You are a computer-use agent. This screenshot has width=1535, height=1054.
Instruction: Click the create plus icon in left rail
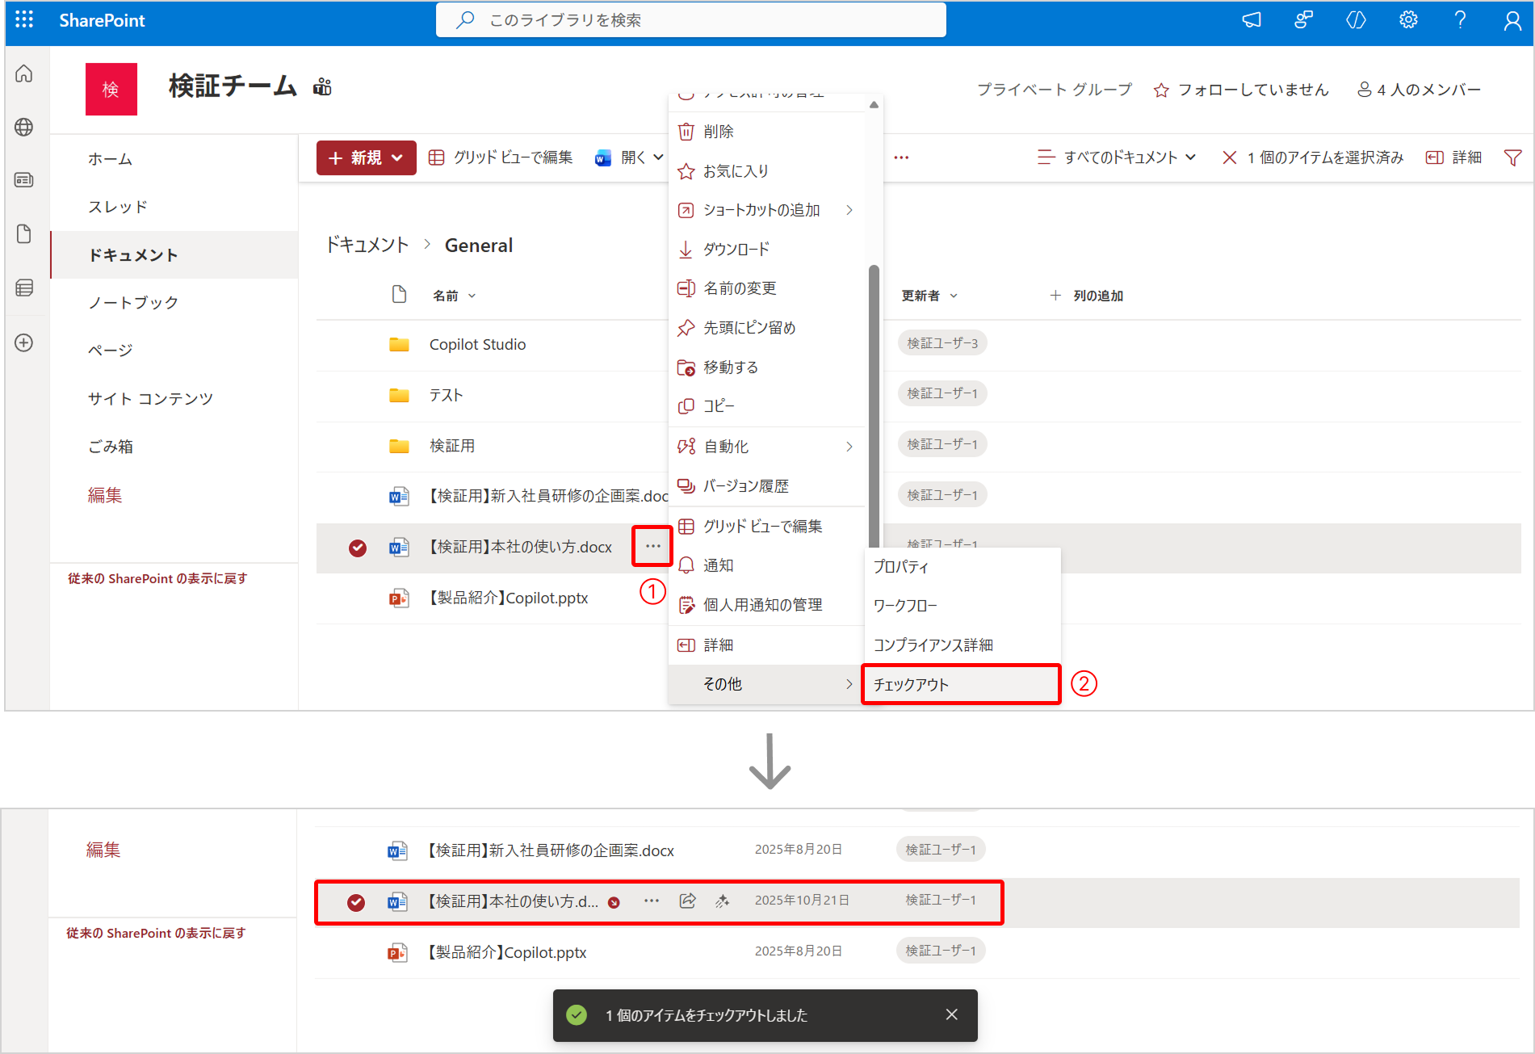(x=24, y=342)
